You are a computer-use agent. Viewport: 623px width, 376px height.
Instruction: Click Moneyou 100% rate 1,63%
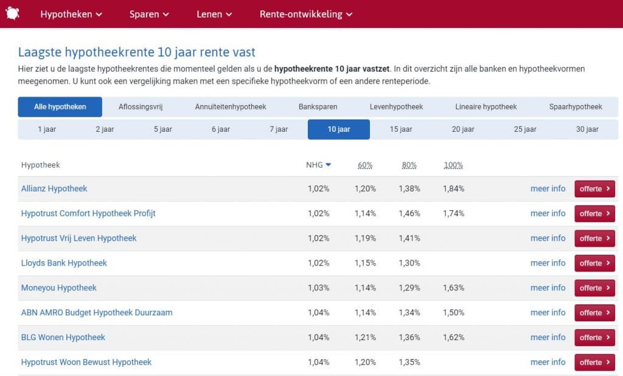(x=453, y=288)
